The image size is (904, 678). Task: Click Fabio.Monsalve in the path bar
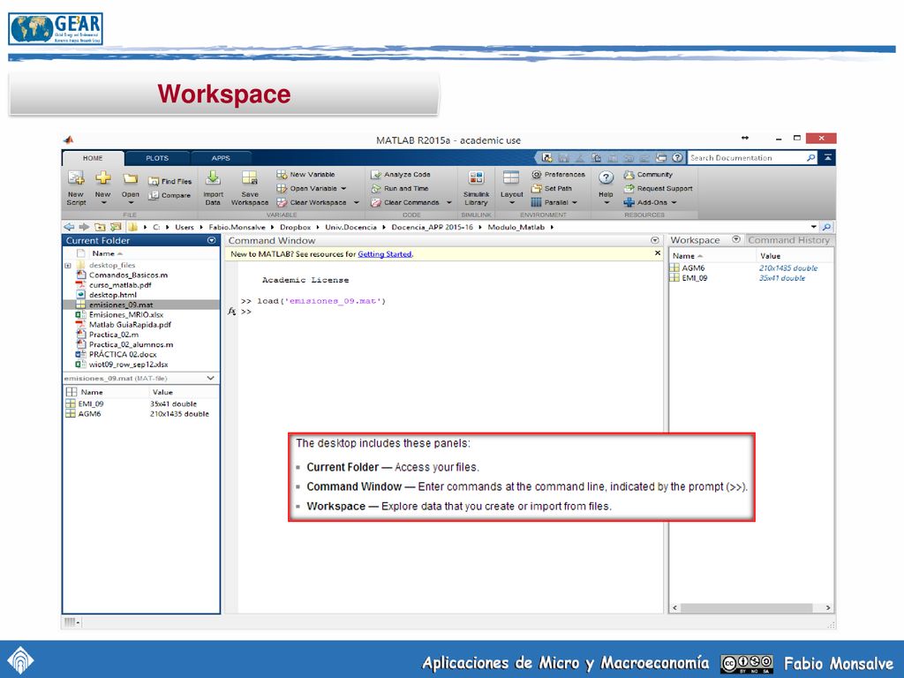[x=237, y=227]
